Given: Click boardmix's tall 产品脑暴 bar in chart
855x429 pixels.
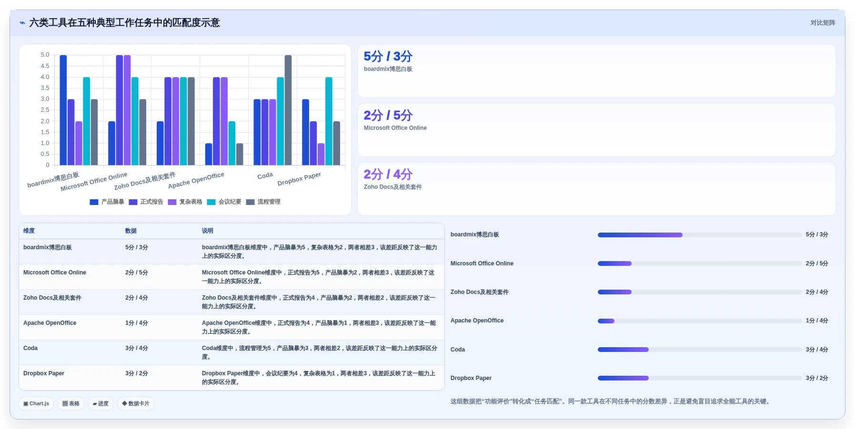Looking at the screenshot, I should [63, 110].
